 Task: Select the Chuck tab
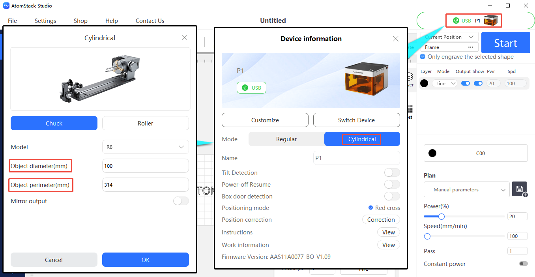click(x=54, y=123)
